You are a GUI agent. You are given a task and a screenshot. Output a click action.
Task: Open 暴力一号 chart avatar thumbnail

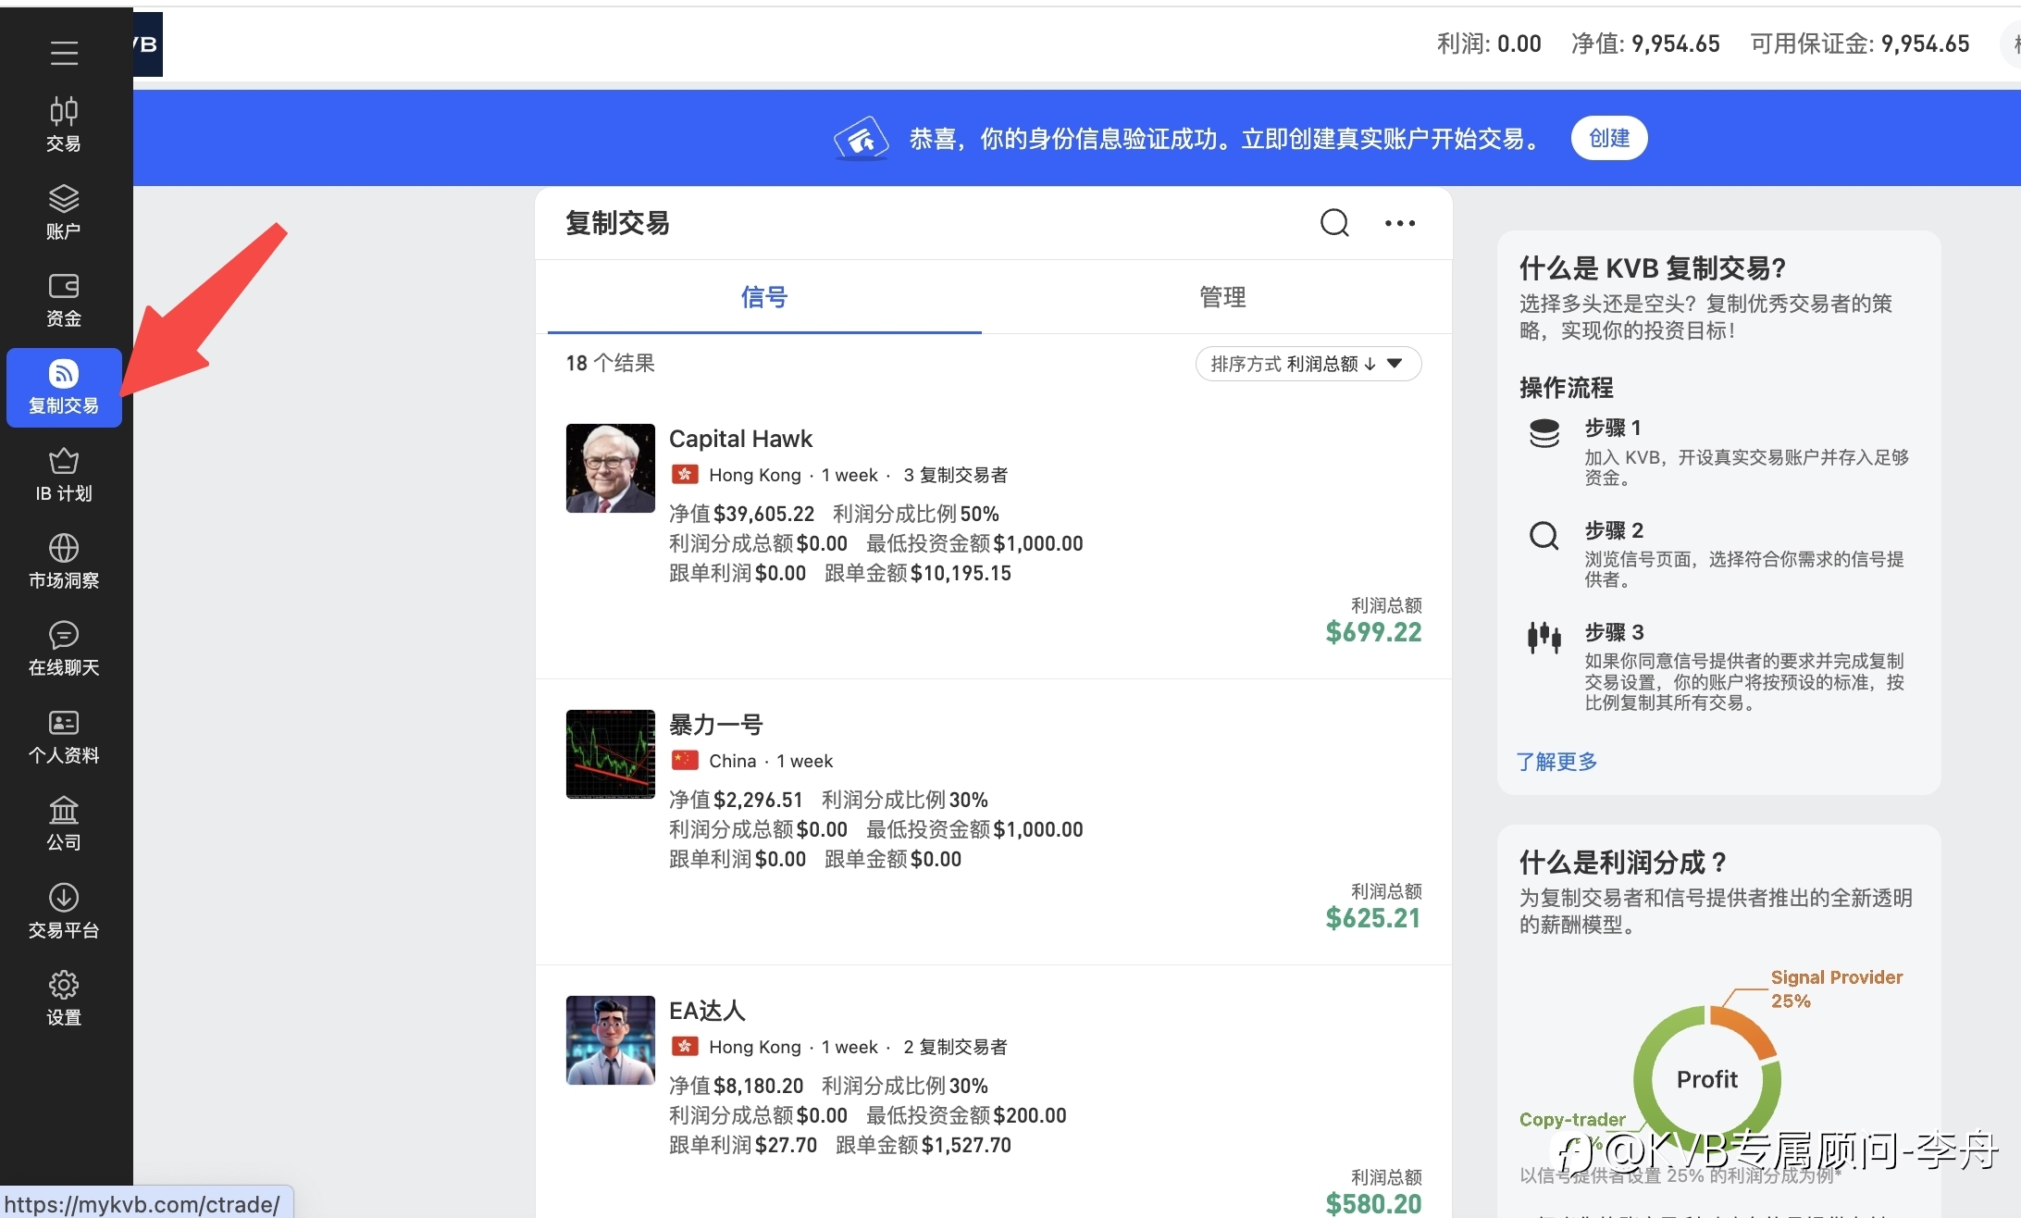click(611, 754)
